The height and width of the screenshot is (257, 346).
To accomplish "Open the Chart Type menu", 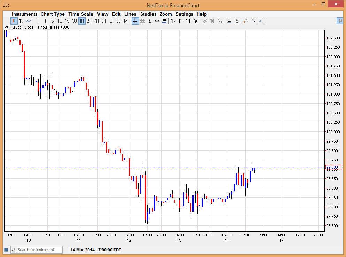I will tap(53, 14).
